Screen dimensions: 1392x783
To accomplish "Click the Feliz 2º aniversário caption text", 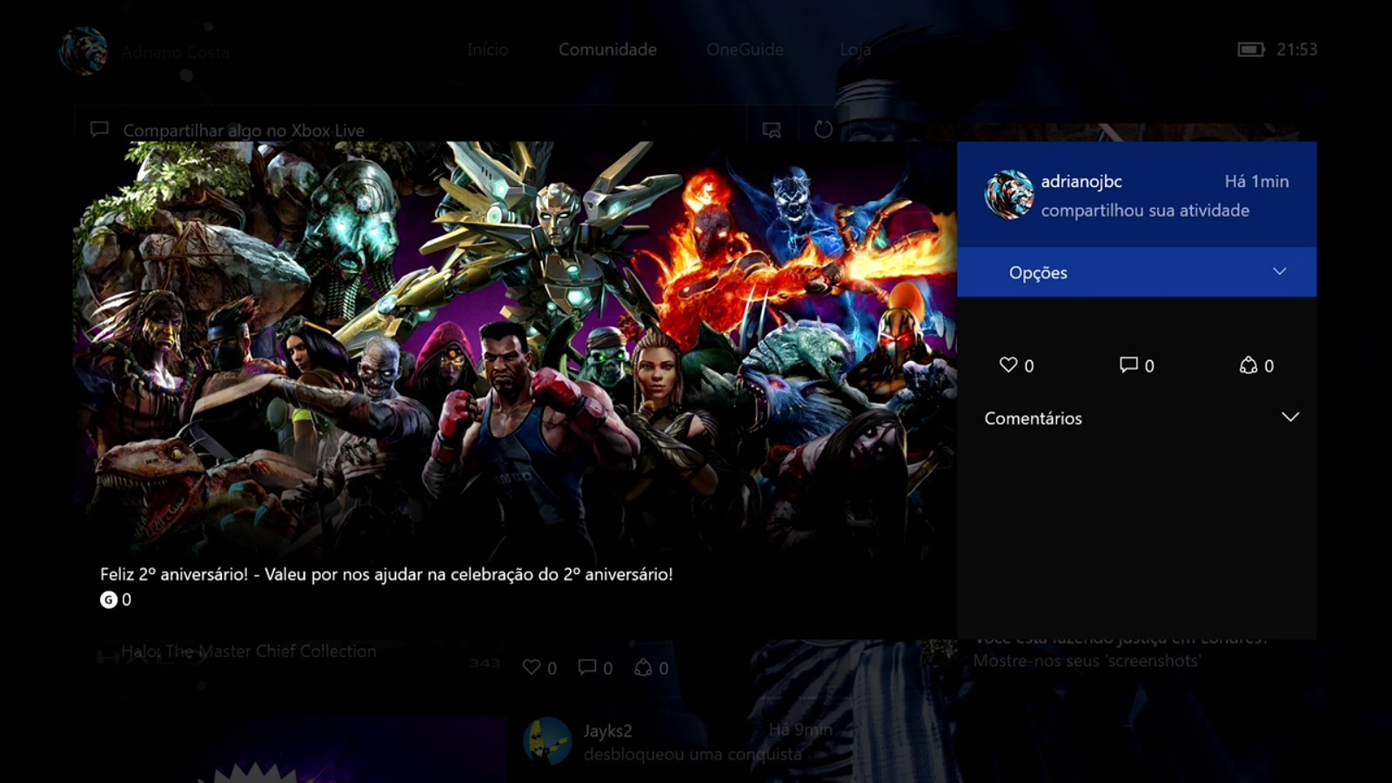I will 386,574.
